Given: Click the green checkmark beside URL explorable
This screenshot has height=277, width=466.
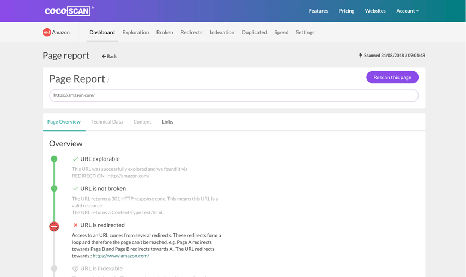Looking at the screenshot, I should 75,159.
